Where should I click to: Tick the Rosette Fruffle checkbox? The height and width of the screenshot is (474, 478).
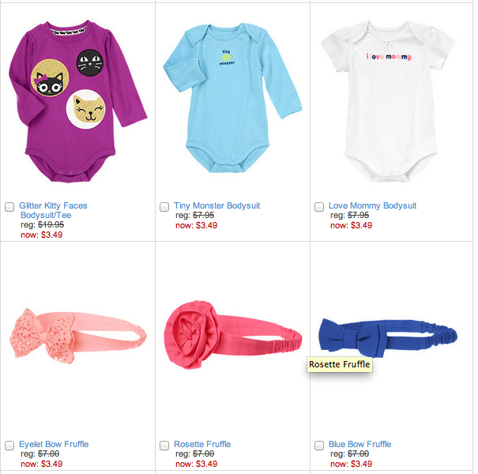(x=164, y=446)
